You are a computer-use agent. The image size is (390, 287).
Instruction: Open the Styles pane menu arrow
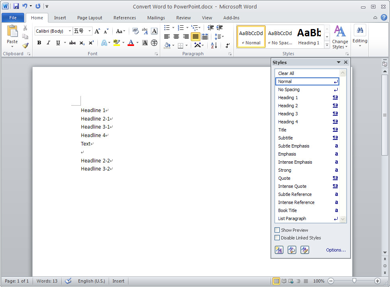tap(338, 62)
